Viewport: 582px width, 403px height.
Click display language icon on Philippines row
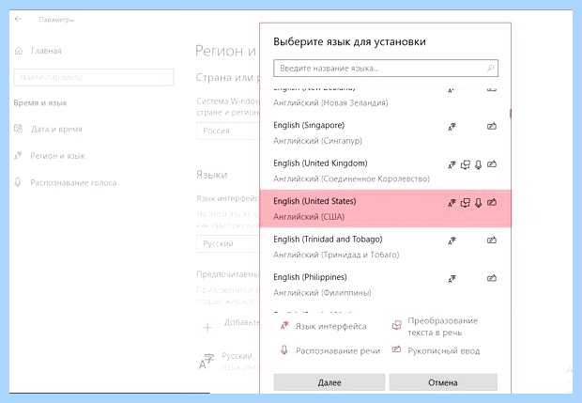point(452,279)
